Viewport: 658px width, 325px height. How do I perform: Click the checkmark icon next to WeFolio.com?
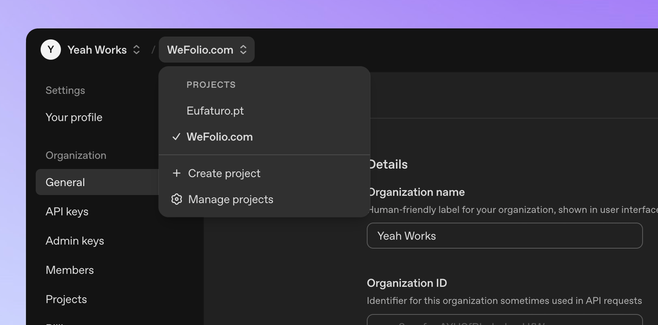pos(176,137)
